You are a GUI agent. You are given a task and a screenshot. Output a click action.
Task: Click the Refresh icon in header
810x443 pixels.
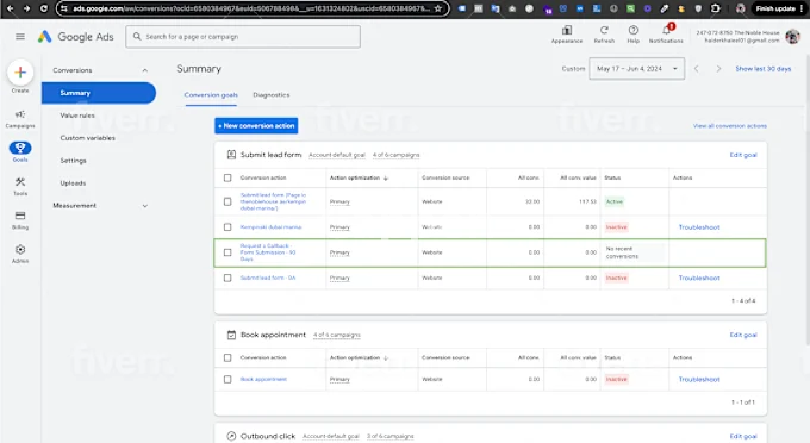604,30
